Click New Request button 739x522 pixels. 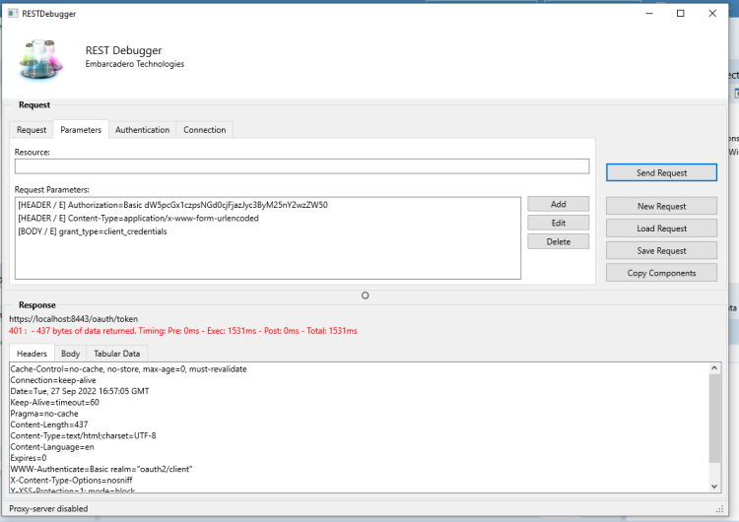click(661, 206)
